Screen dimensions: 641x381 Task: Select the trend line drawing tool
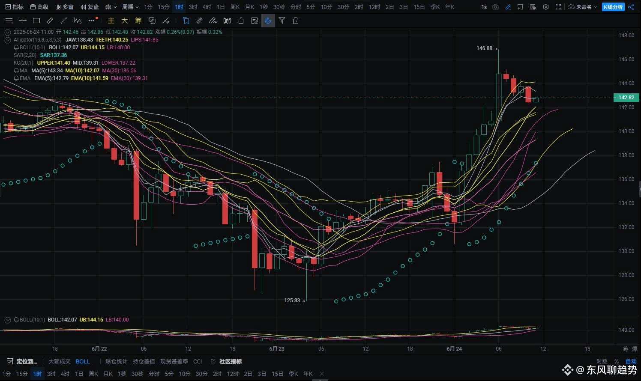[x=64, y=21]
